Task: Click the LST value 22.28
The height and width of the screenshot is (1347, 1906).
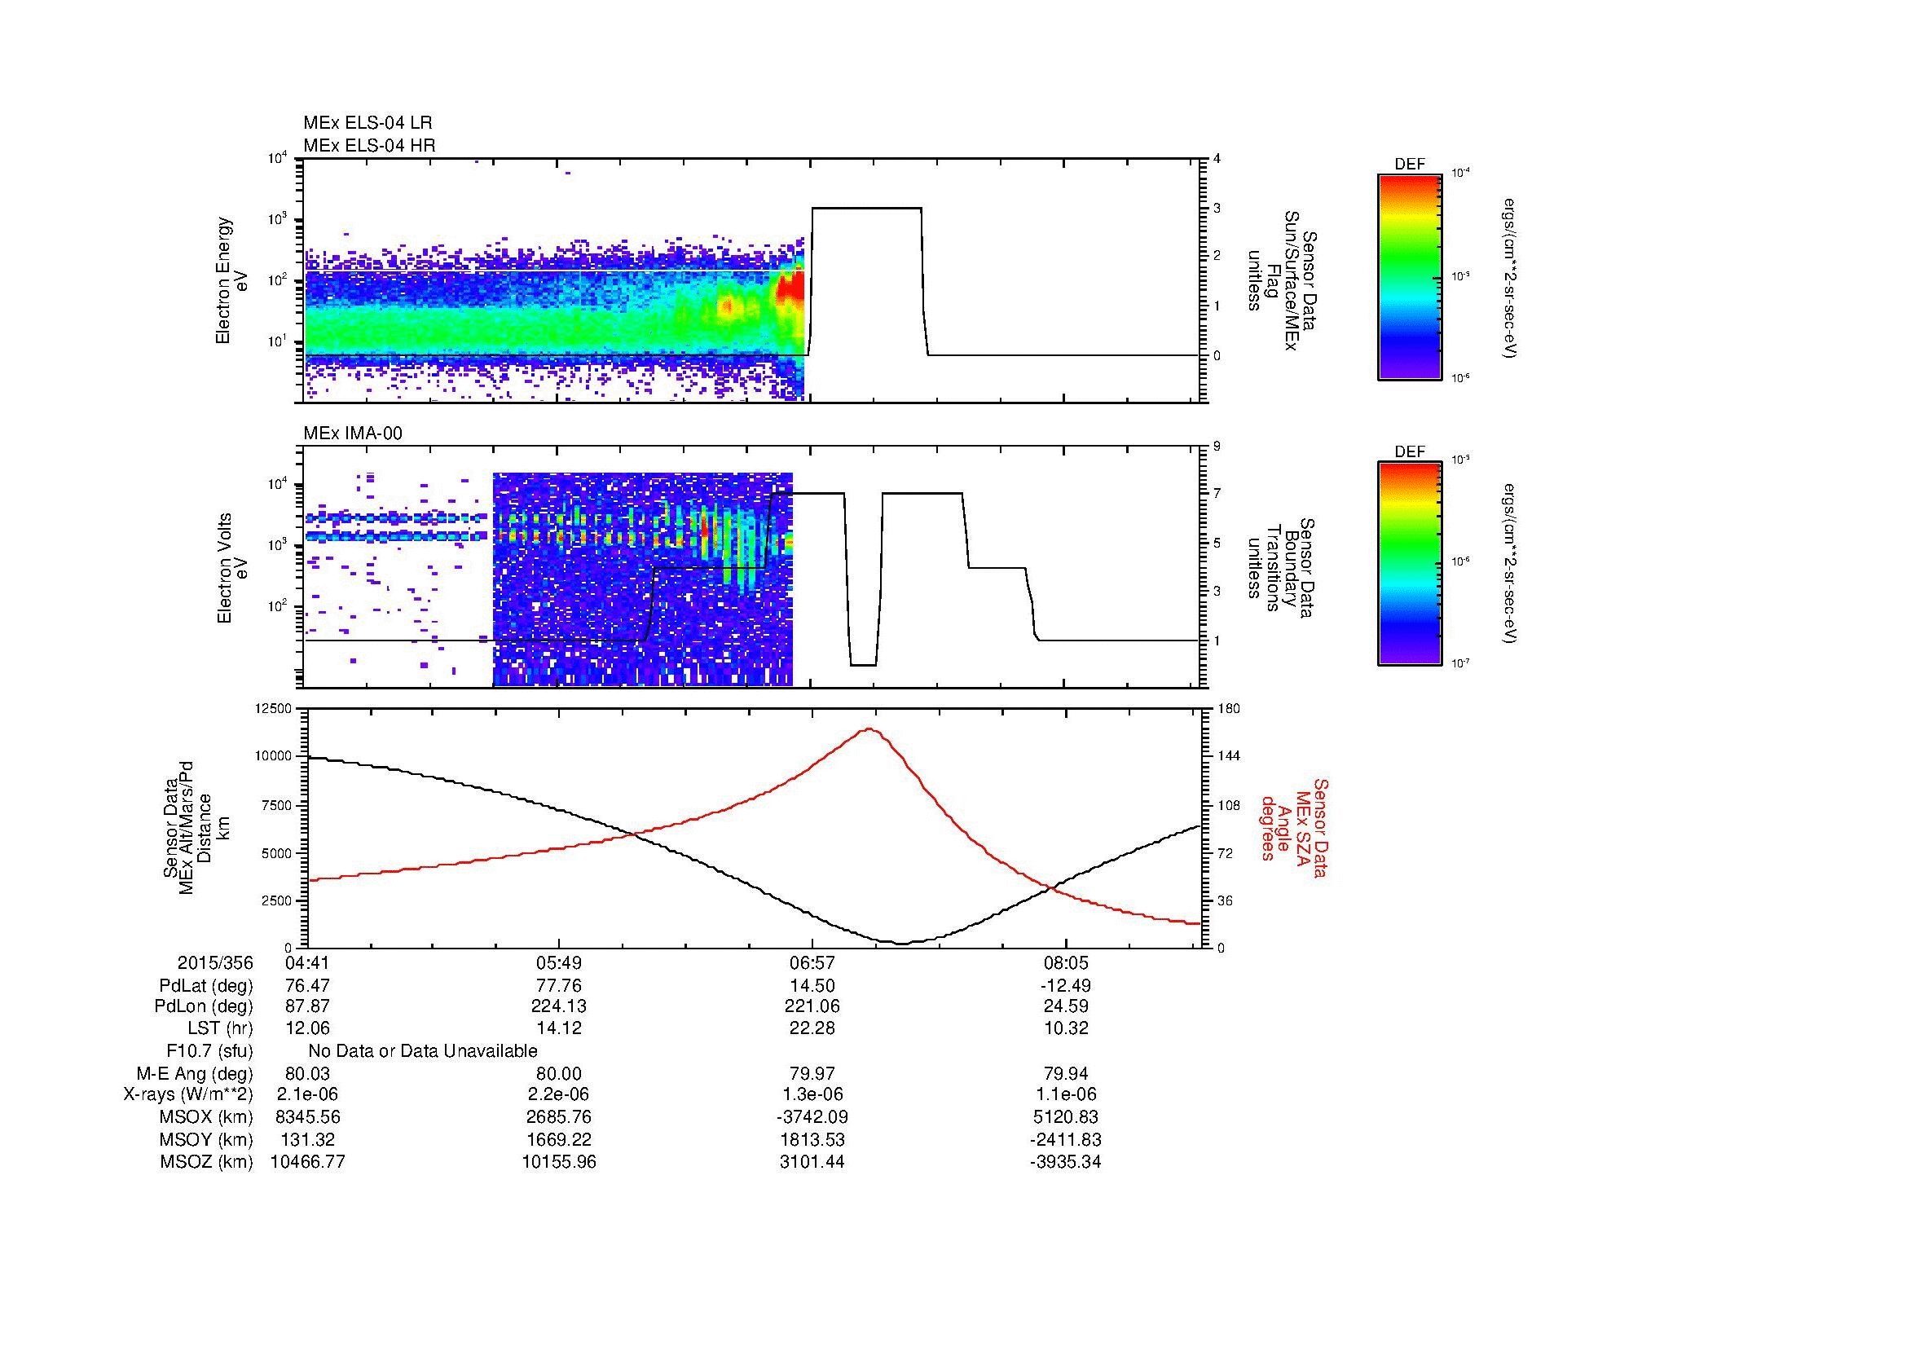Action: pos(812,1028)
